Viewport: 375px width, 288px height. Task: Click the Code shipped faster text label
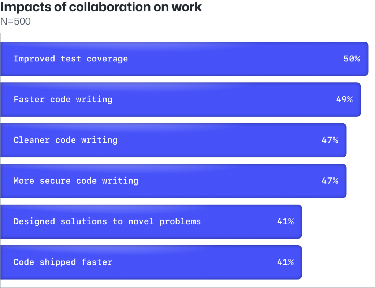63,262
